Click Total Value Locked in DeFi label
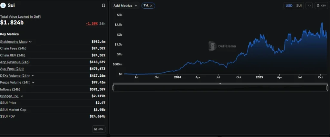330x137 pixels. 20,17
